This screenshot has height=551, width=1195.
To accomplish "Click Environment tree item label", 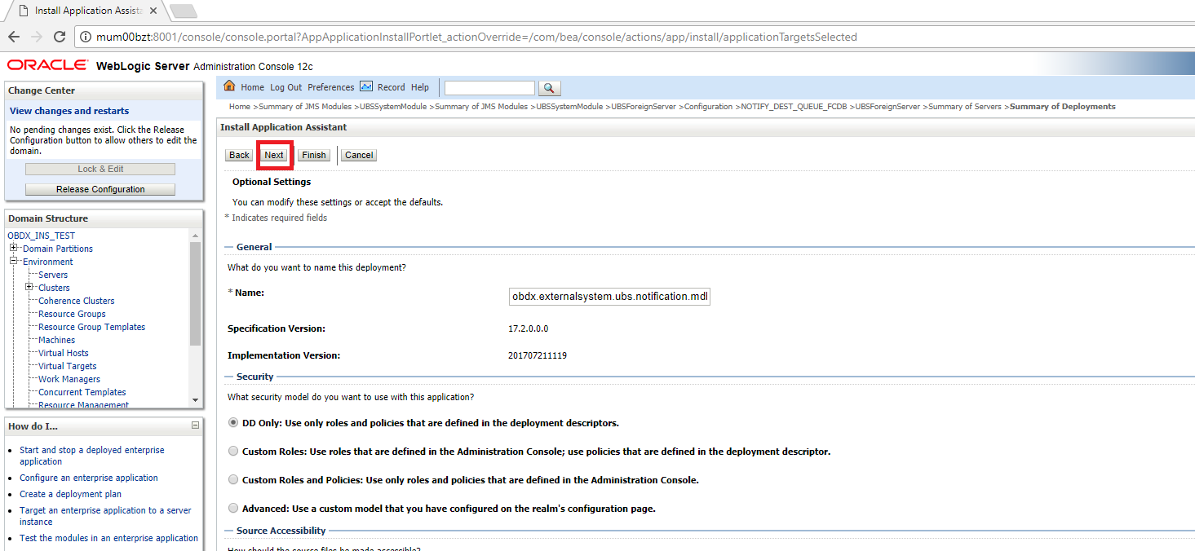I will coord(48,262).
